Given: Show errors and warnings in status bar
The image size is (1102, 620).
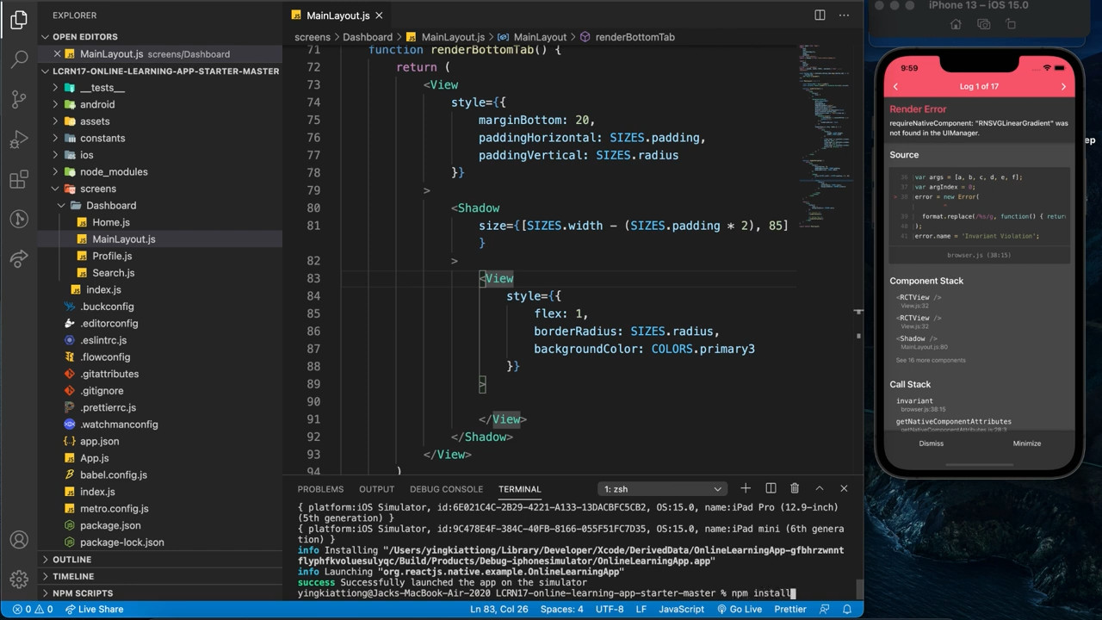Looking at the screenshot, I should click(31, 609).
